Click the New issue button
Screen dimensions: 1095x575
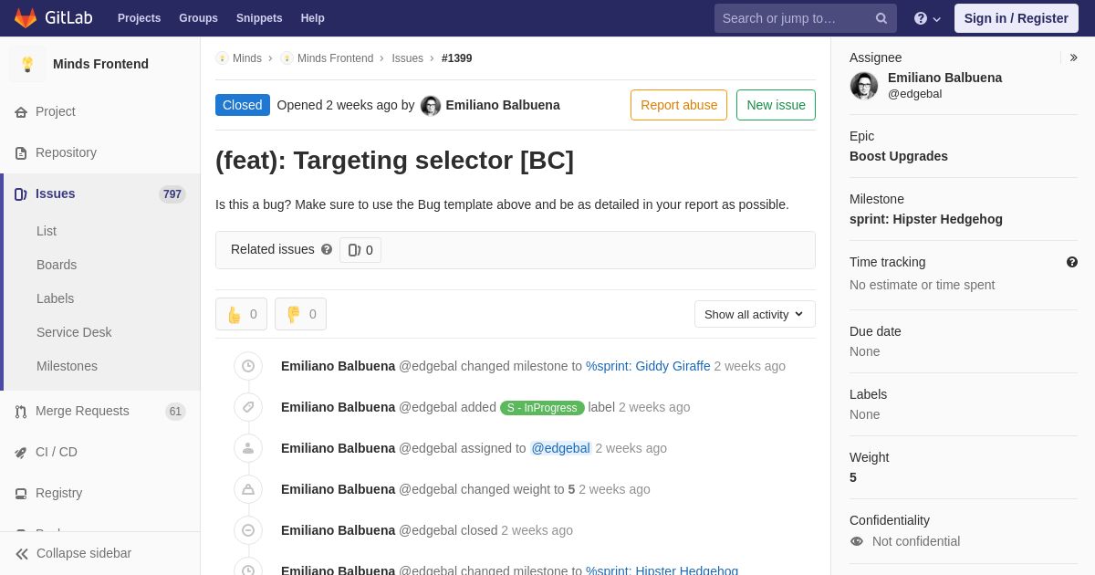click(776, 105)
